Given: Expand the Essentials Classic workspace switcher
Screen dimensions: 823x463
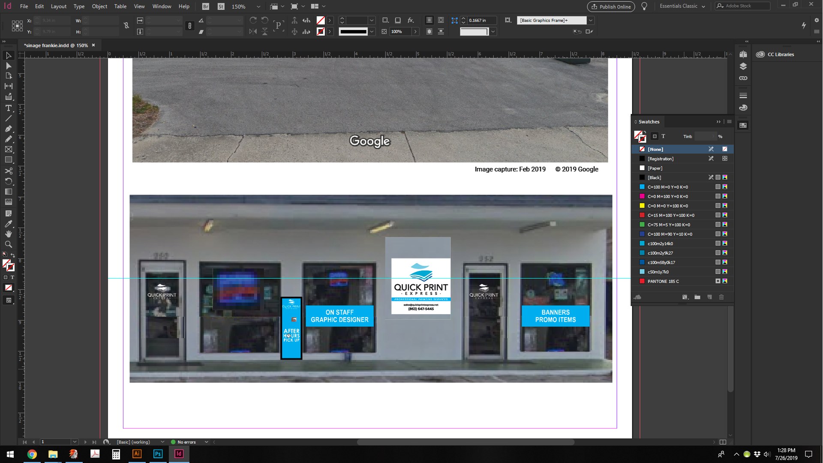Looking at the screenshot, I should pyautogui.click(x=682, y=6).
